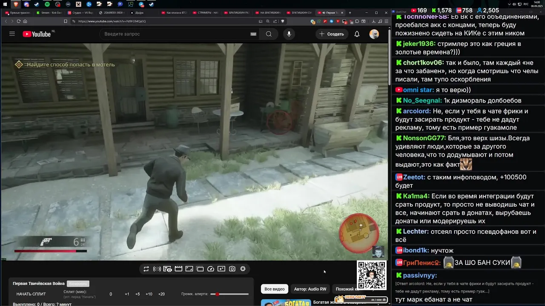
Task: Select the Автор: Audio RW chip
Action: coord(310,289)
